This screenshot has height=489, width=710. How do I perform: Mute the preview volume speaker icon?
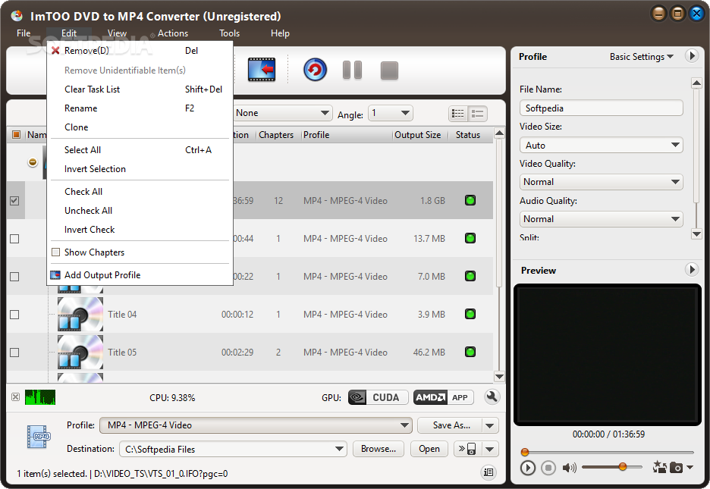pyautogui.click(x=569, y=468)
